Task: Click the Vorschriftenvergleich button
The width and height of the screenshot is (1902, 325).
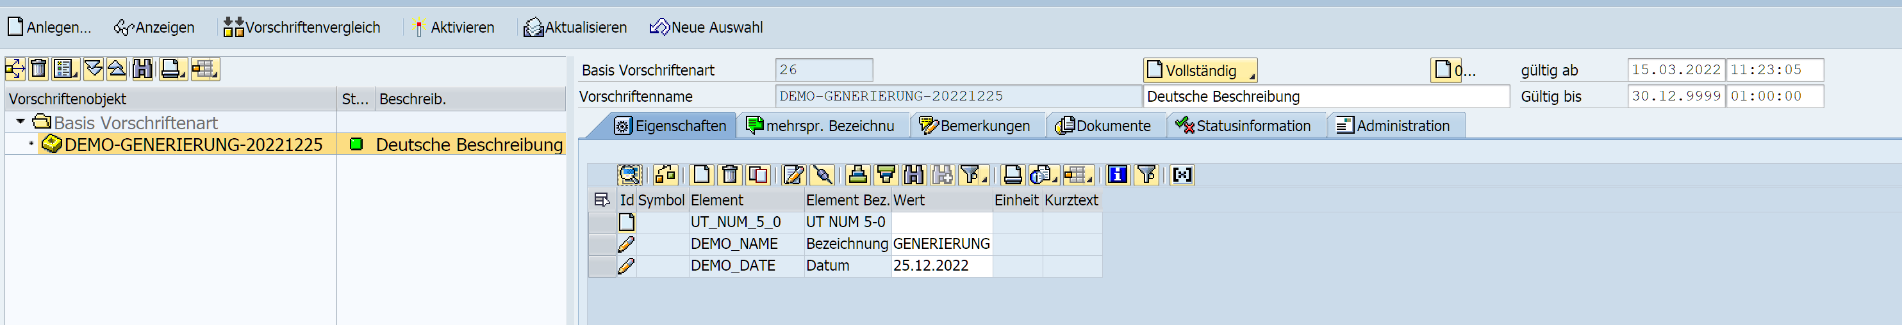Action: tap(302, 28)
